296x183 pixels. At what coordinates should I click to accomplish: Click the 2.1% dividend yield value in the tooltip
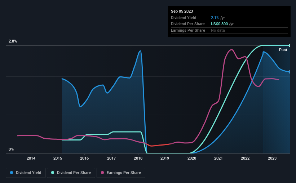[215, 18]
